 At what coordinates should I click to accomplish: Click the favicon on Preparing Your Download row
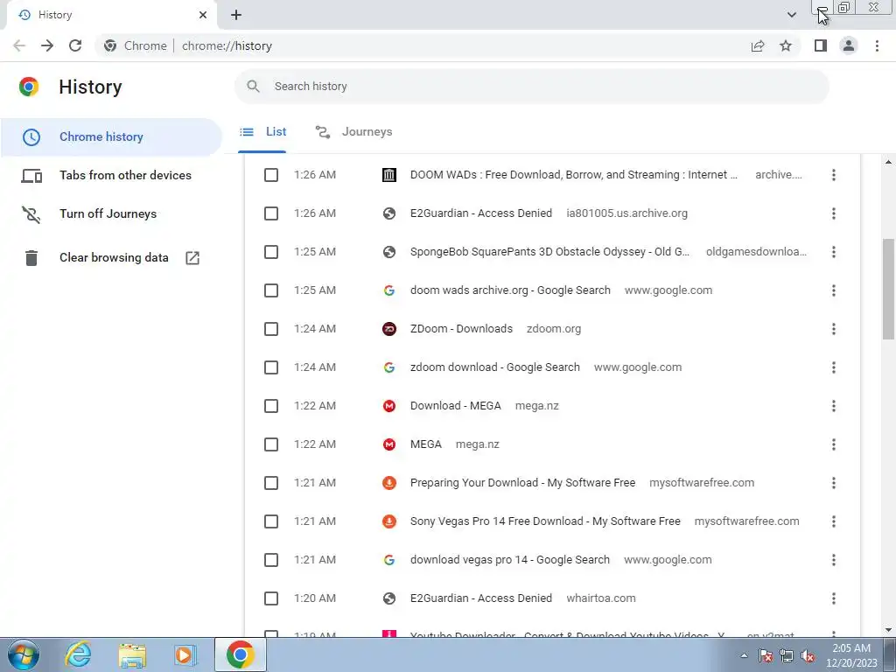tap(389, 483)
